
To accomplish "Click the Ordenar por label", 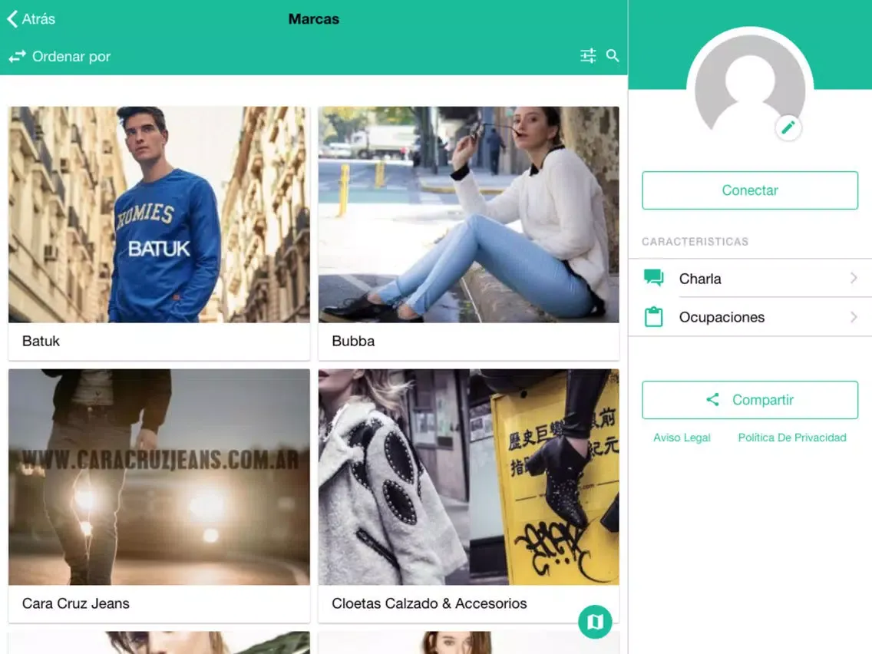I will [x=71, y=57].
